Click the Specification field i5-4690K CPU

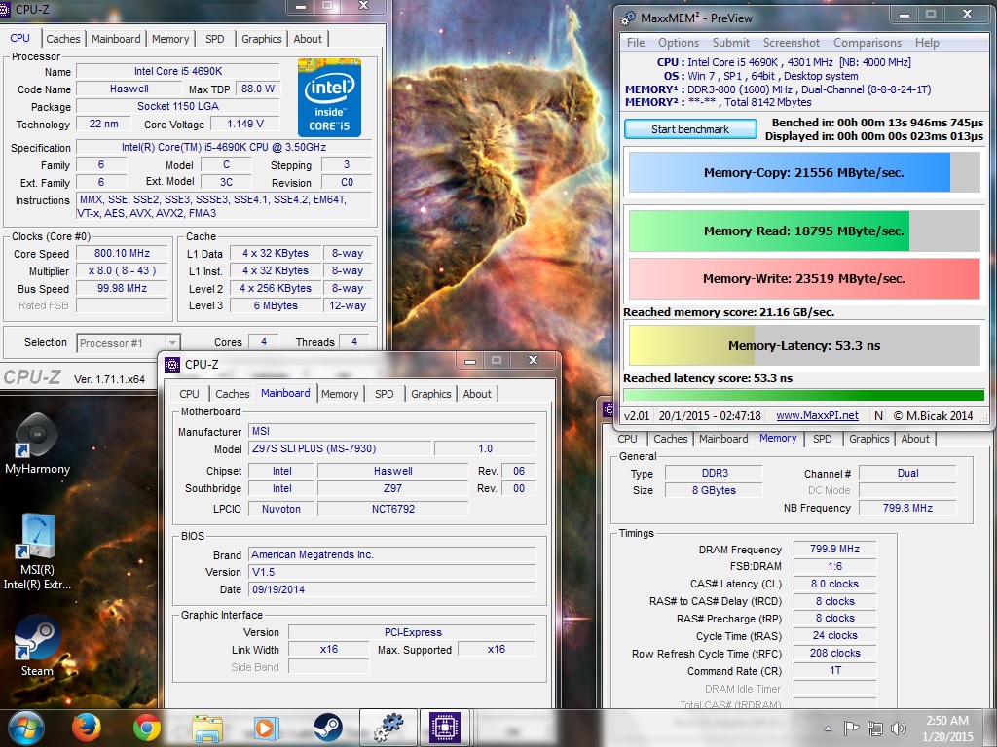tap(224, 148)
